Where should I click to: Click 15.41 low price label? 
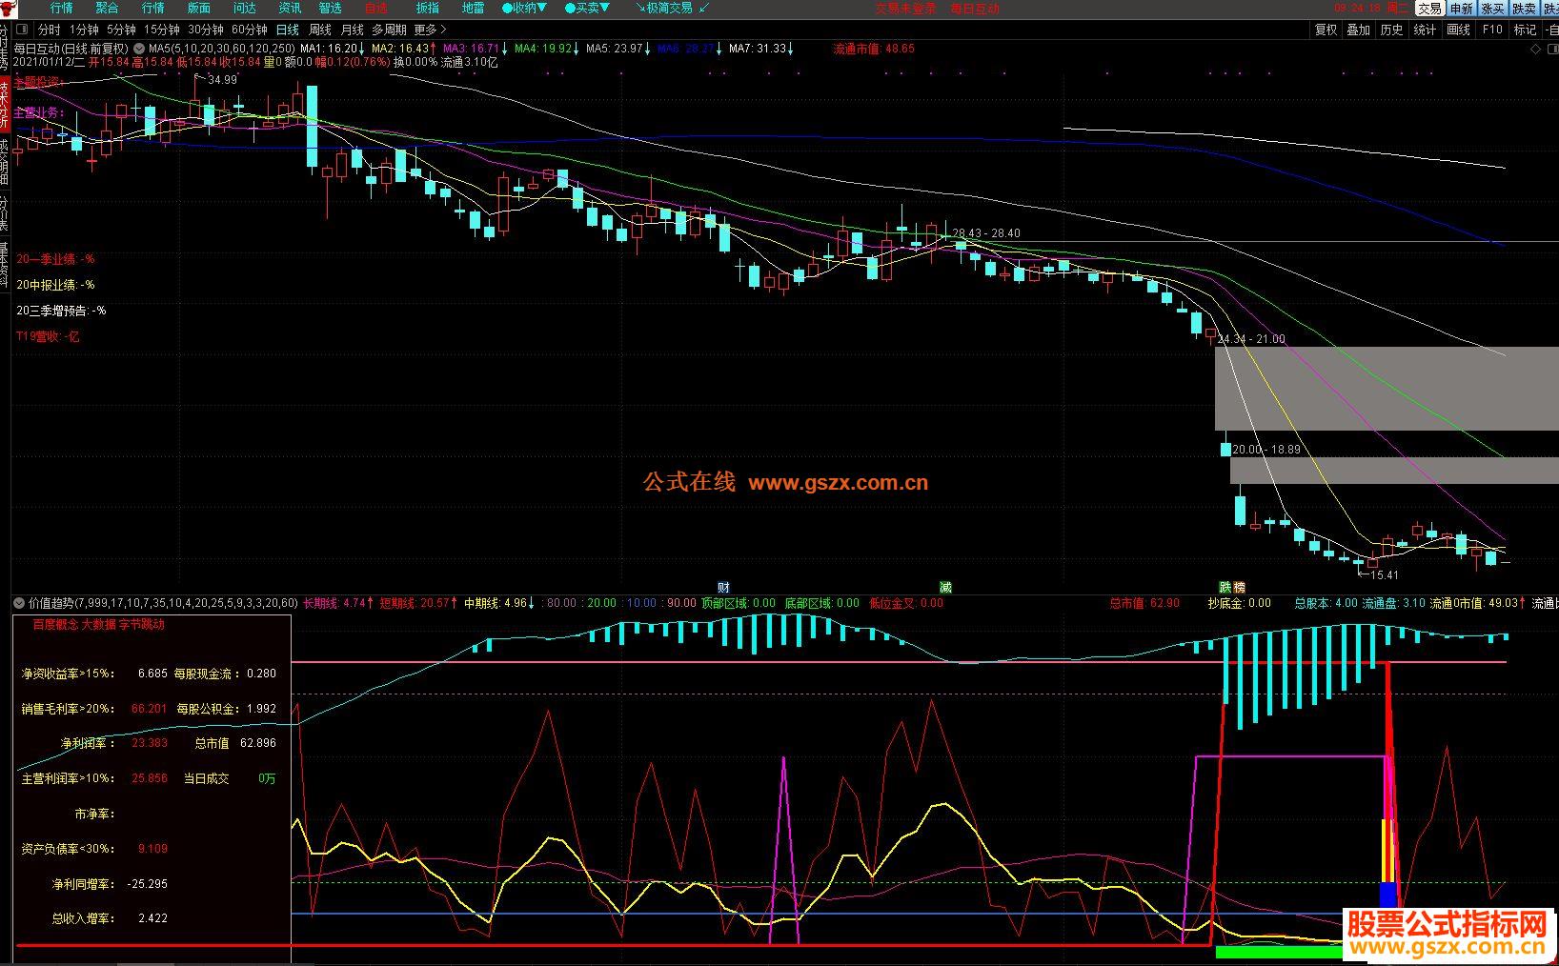[x=1384, y=574]
